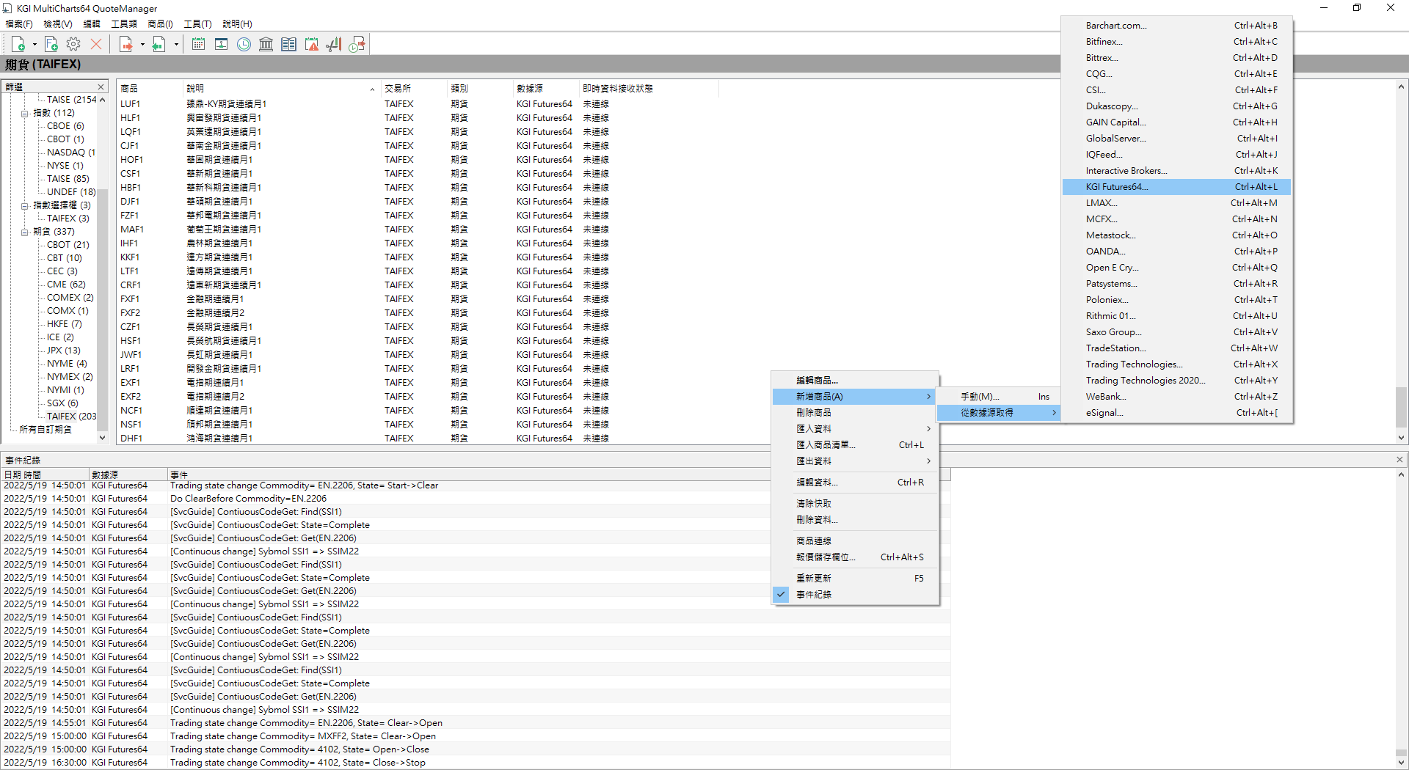1409x770 pixels.
Task: Sort by 商品 column header
Action: click(150, 88)
